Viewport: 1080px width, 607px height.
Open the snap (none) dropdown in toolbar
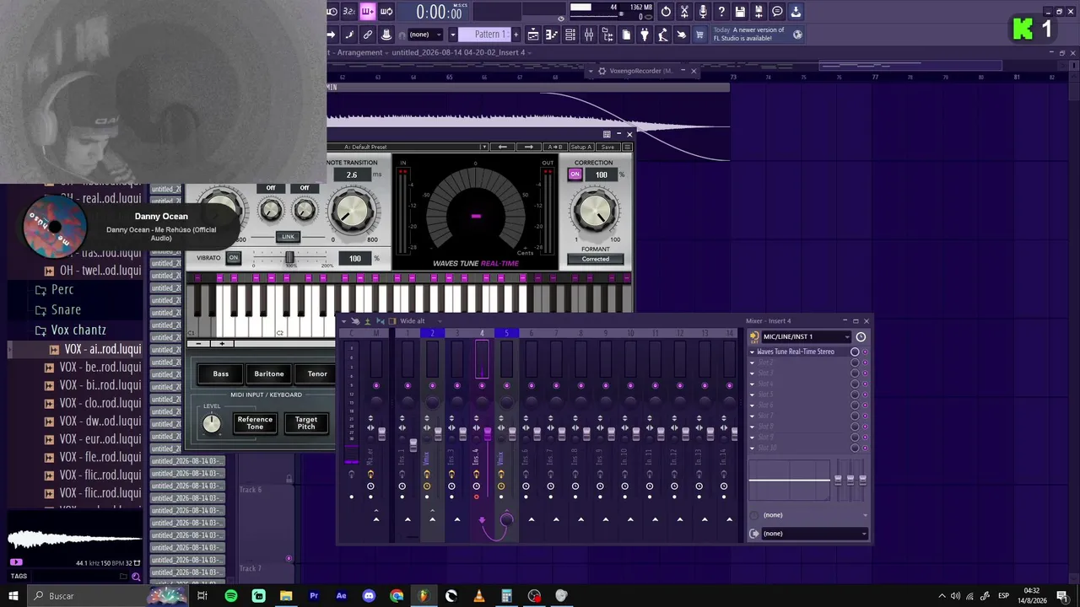pos(425,35)
